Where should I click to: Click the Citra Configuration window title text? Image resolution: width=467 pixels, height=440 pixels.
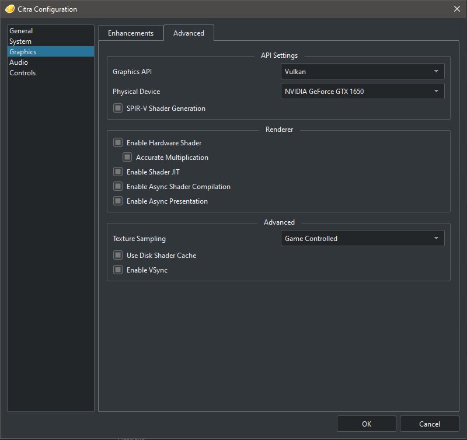click(x=47, y=9)
